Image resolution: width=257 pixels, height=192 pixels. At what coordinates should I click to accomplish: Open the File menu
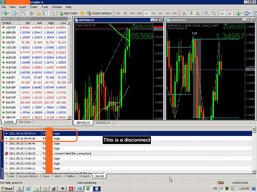[x=3, y=7]
